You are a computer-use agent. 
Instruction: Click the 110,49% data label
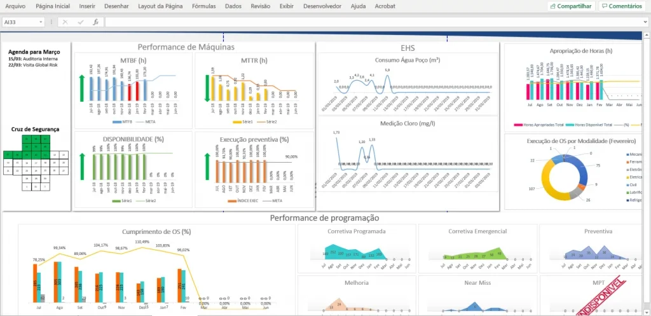click(142, 242)
